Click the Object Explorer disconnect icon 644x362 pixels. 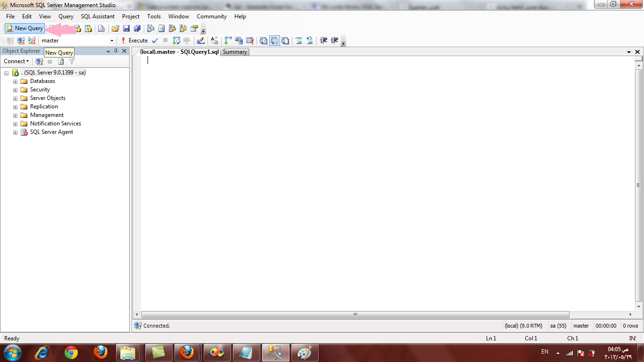[x=40, y=61]
